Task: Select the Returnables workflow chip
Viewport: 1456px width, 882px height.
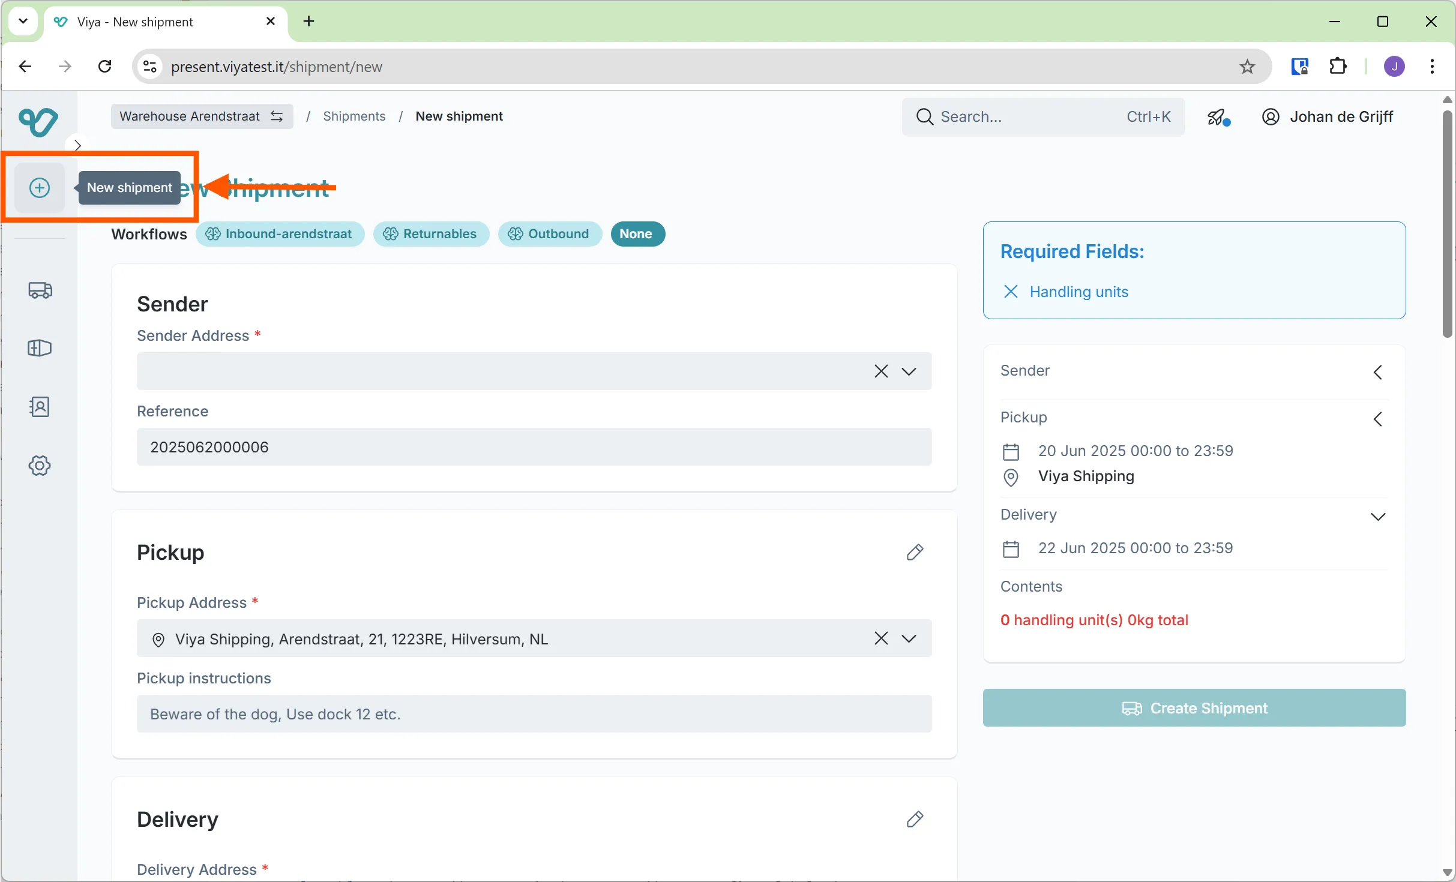Action: (x=431, y=234)
